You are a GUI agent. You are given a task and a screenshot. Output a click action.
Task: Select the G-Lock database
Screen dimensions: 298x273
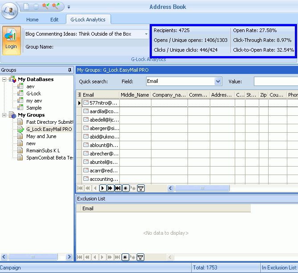tap(34, 94)
